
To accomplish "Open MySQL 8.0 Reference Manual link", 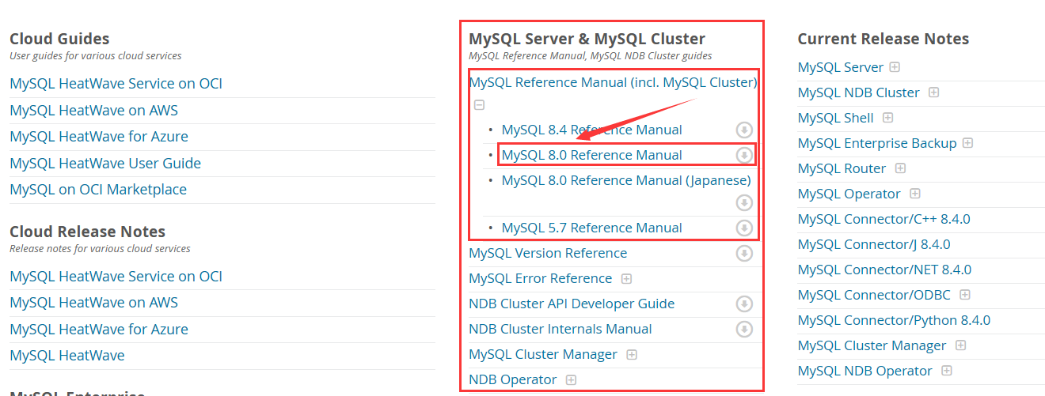I will (x=591, y=155).
